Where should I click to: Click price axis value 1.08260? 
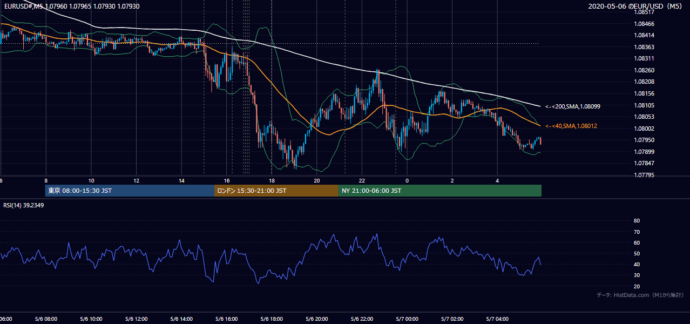(x=644, y=70)
